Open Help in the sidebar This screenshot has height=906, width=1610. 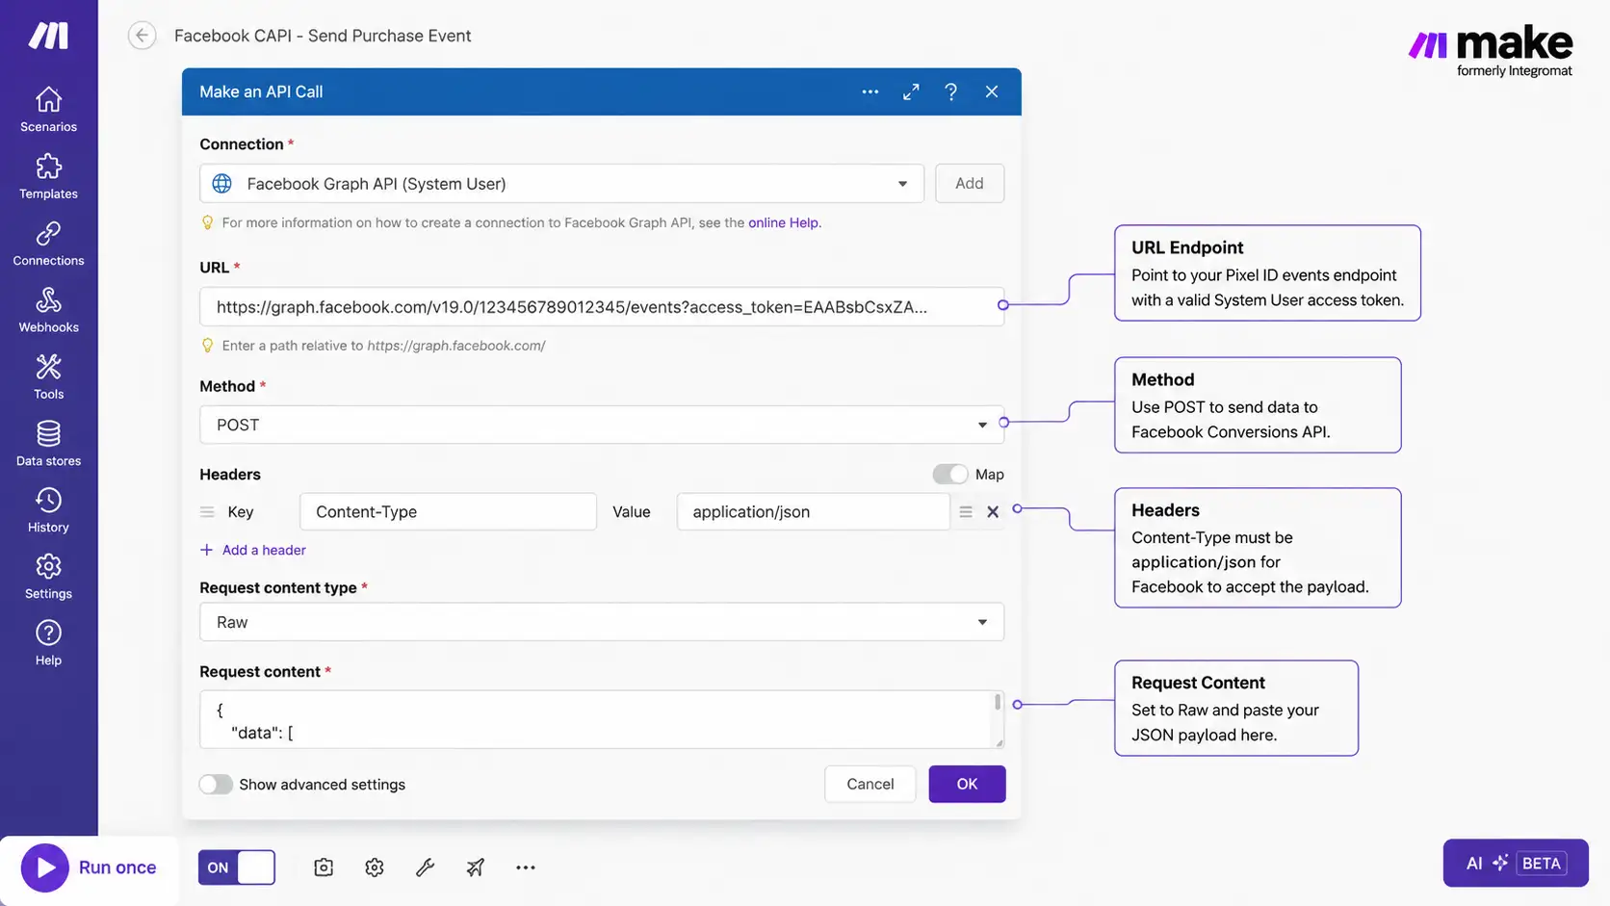[x=48, y=643]
